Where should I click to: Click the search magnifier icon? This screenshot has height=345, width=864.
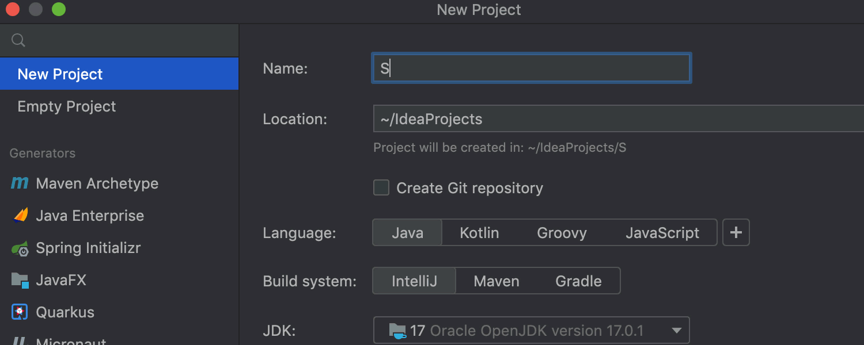(x=18, y=40)
